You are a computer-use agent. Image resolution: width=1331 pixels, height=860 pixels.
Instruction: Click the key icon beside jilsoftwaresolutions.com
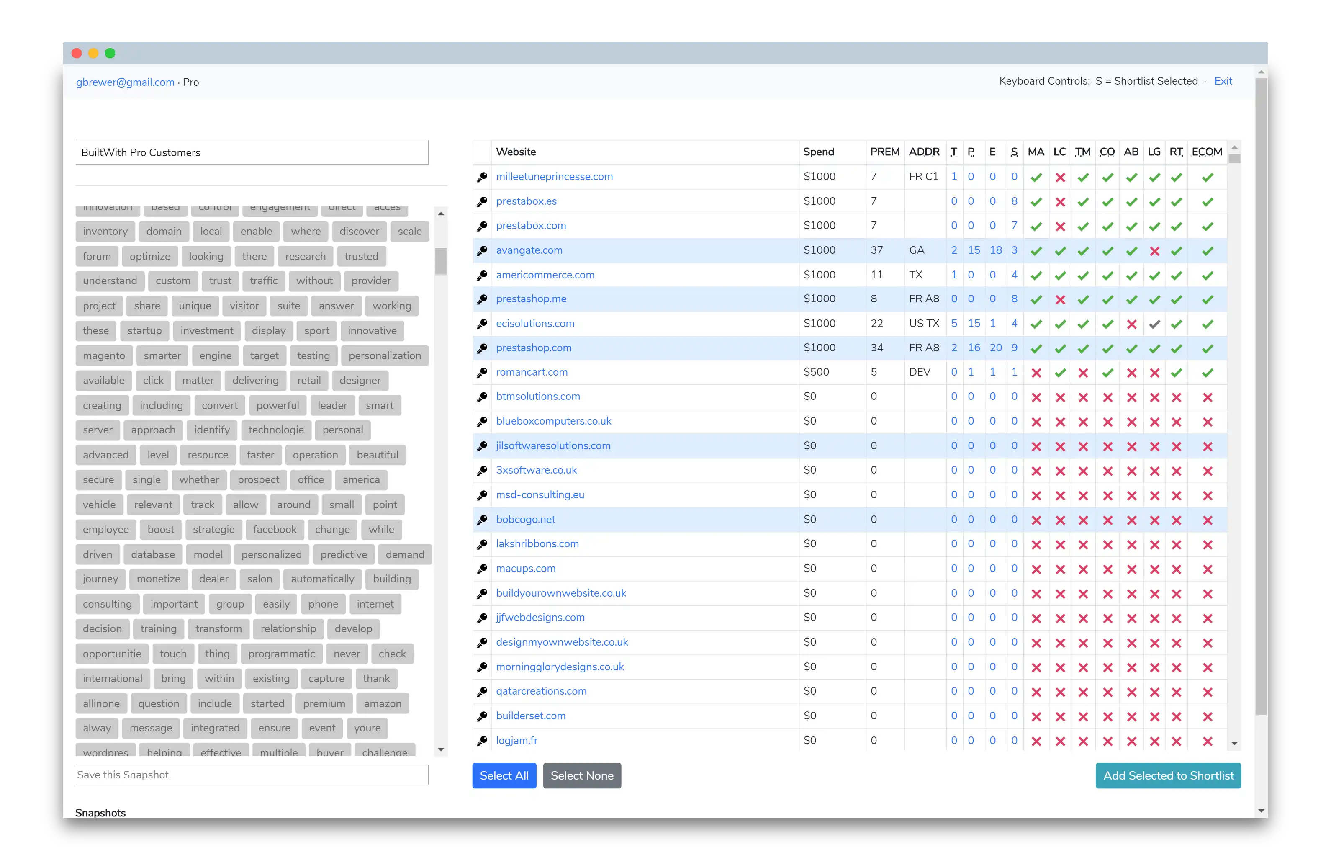[482, 446]
